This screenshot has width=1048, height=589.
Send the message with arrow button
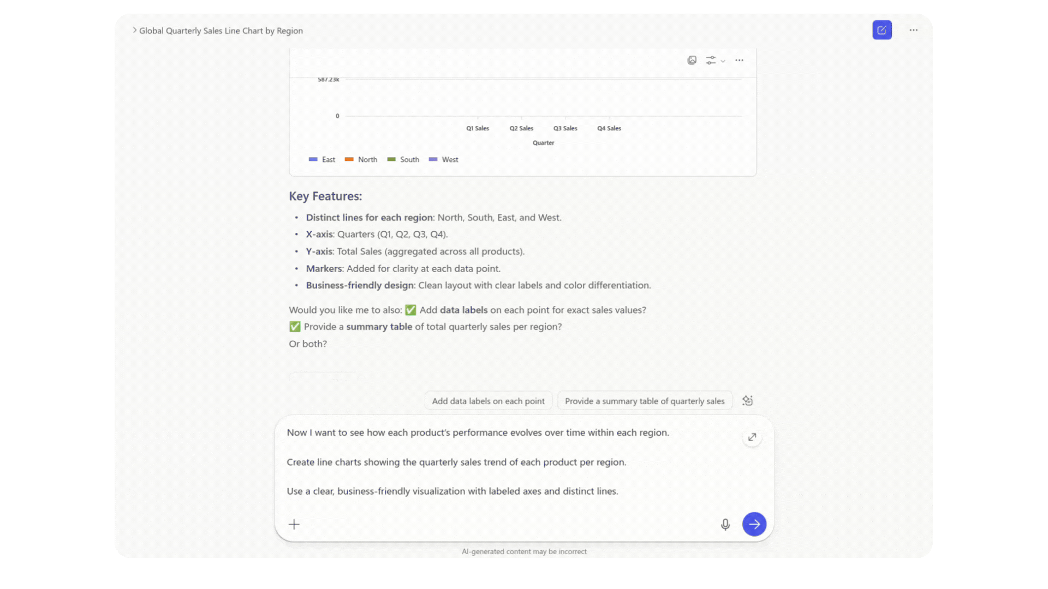(754, 524)
